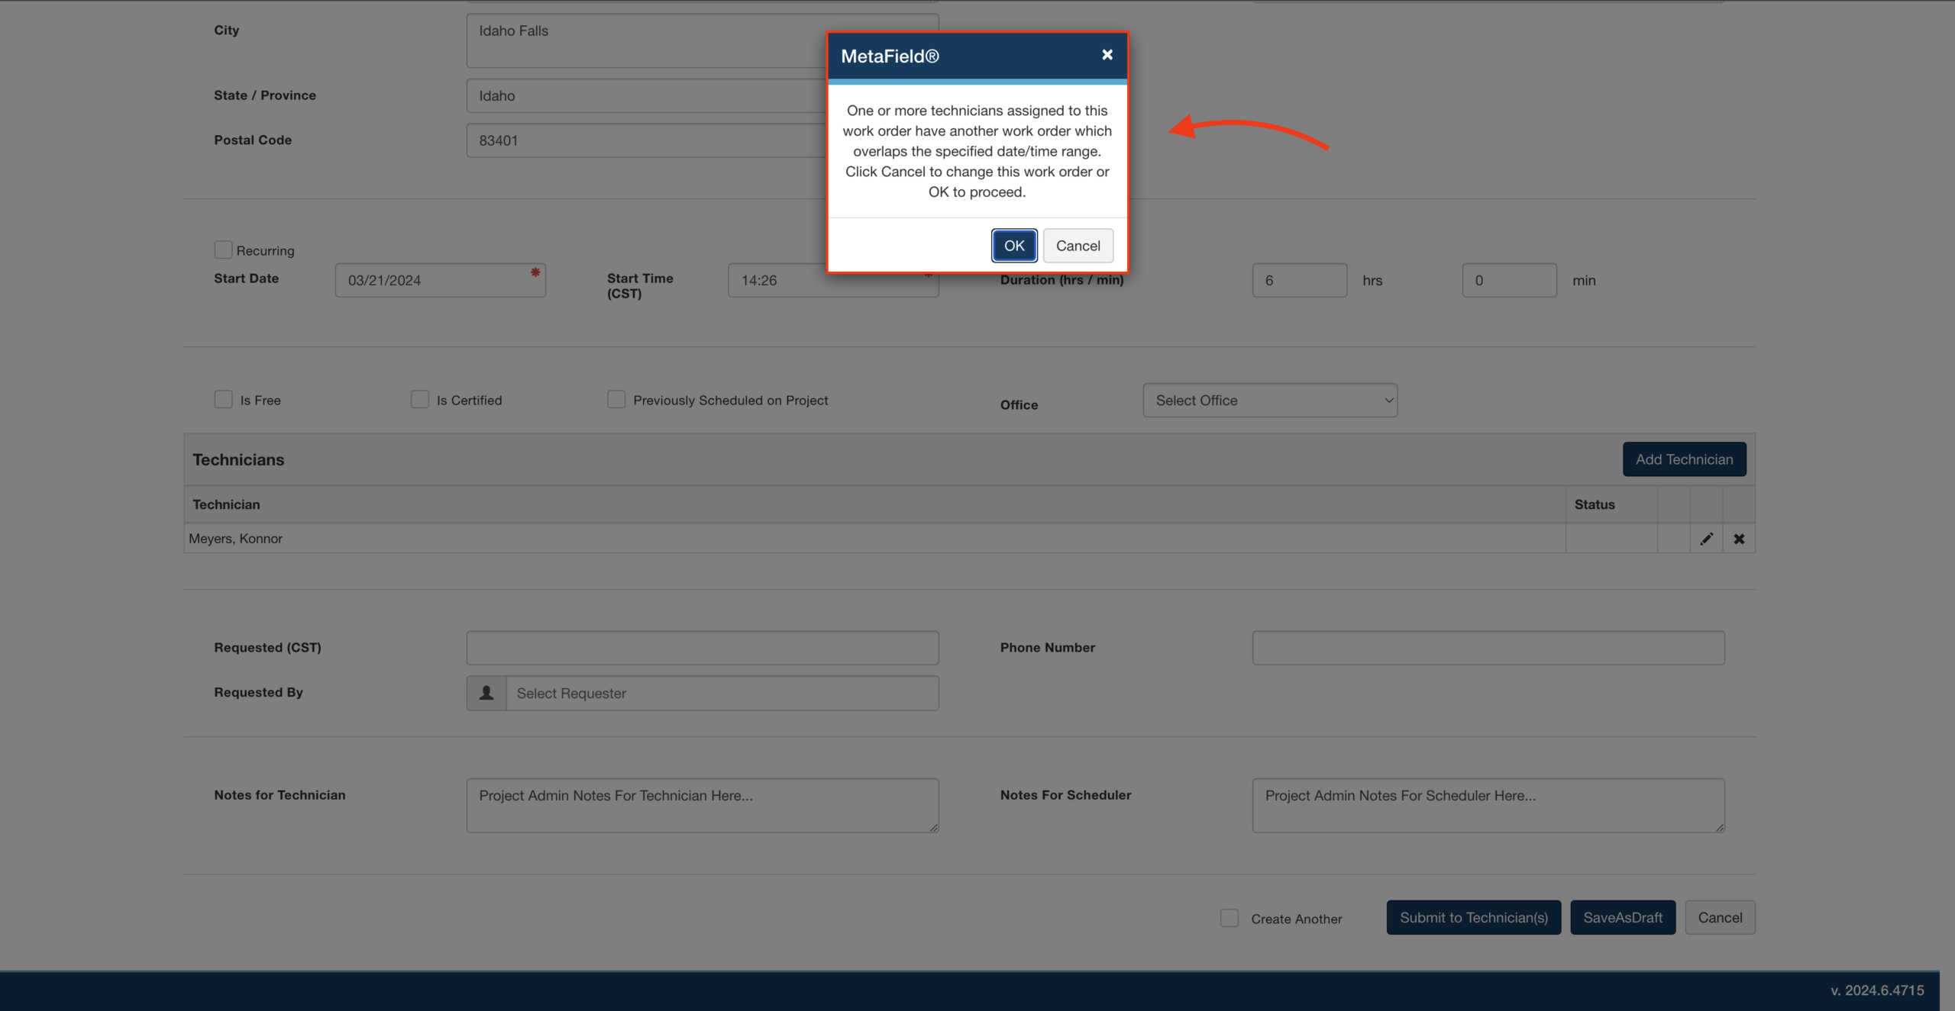Click the bottom Cancel button of the form

pos(1720,918)
